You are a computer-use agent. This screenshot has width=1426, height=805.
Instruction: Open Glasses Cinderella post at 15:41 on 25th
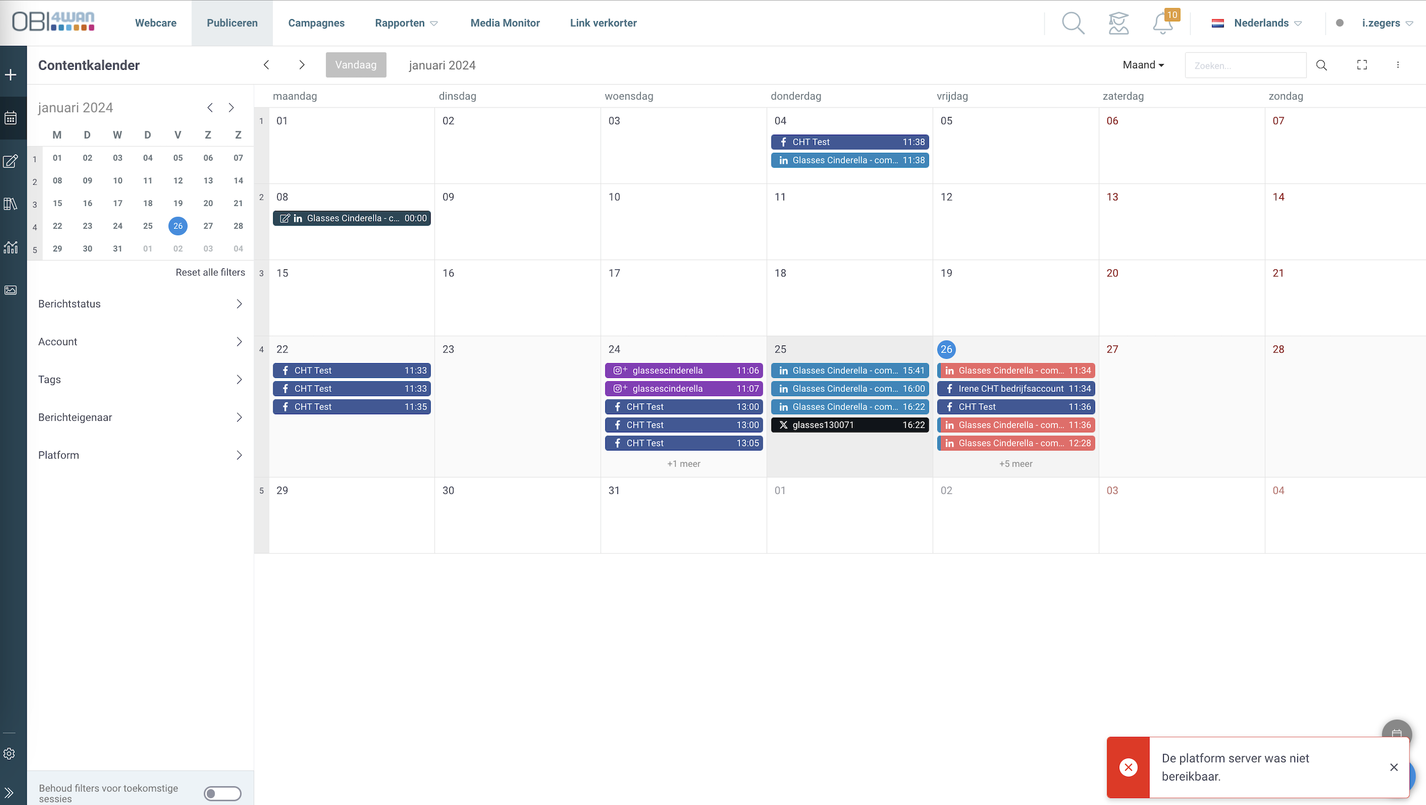(x=850, y=370)
